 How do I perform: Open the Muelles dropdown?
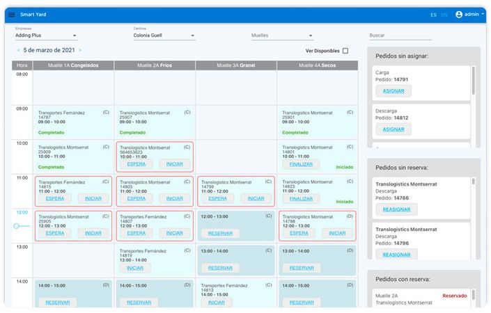pos(282,35)
